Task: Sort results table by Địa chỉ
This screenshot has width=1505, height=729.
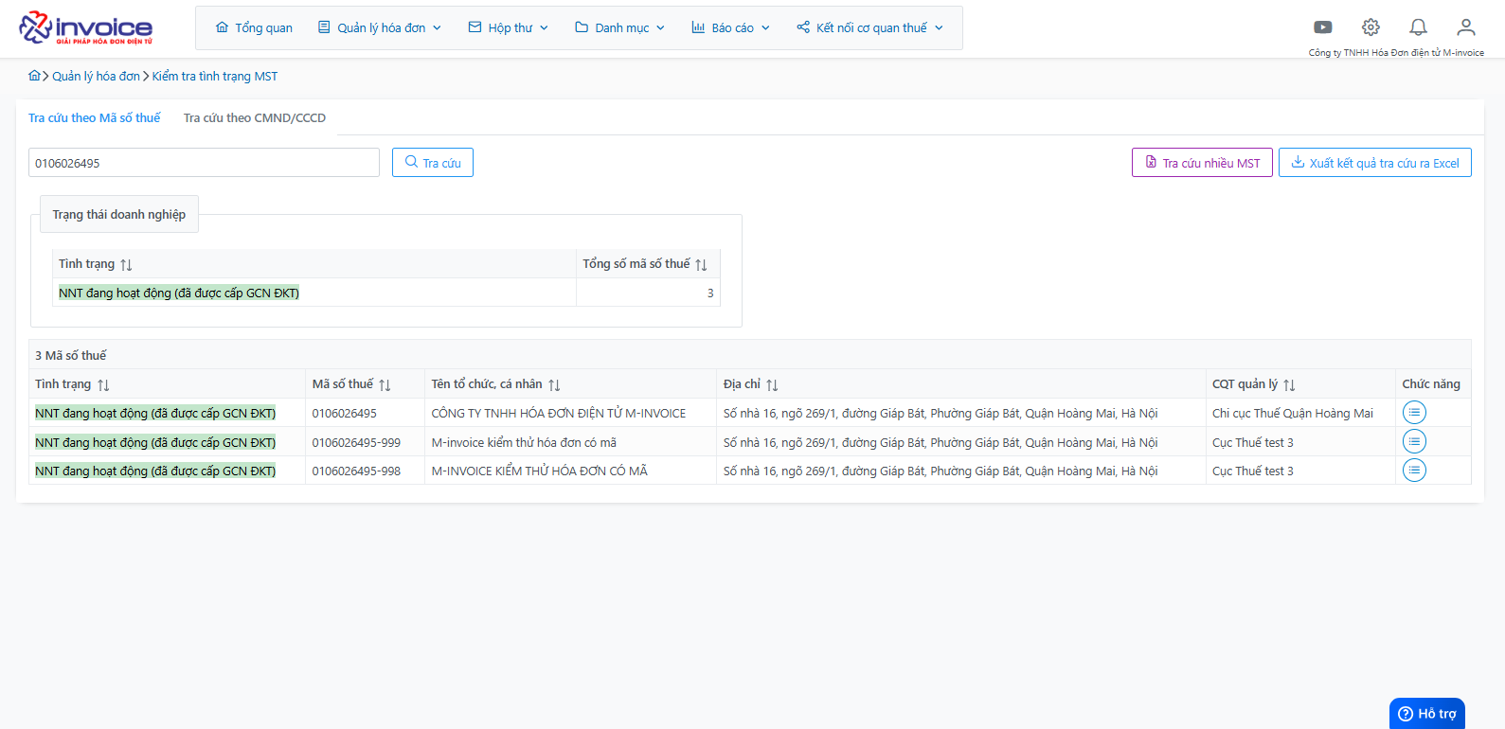Action: pos(772,384)
